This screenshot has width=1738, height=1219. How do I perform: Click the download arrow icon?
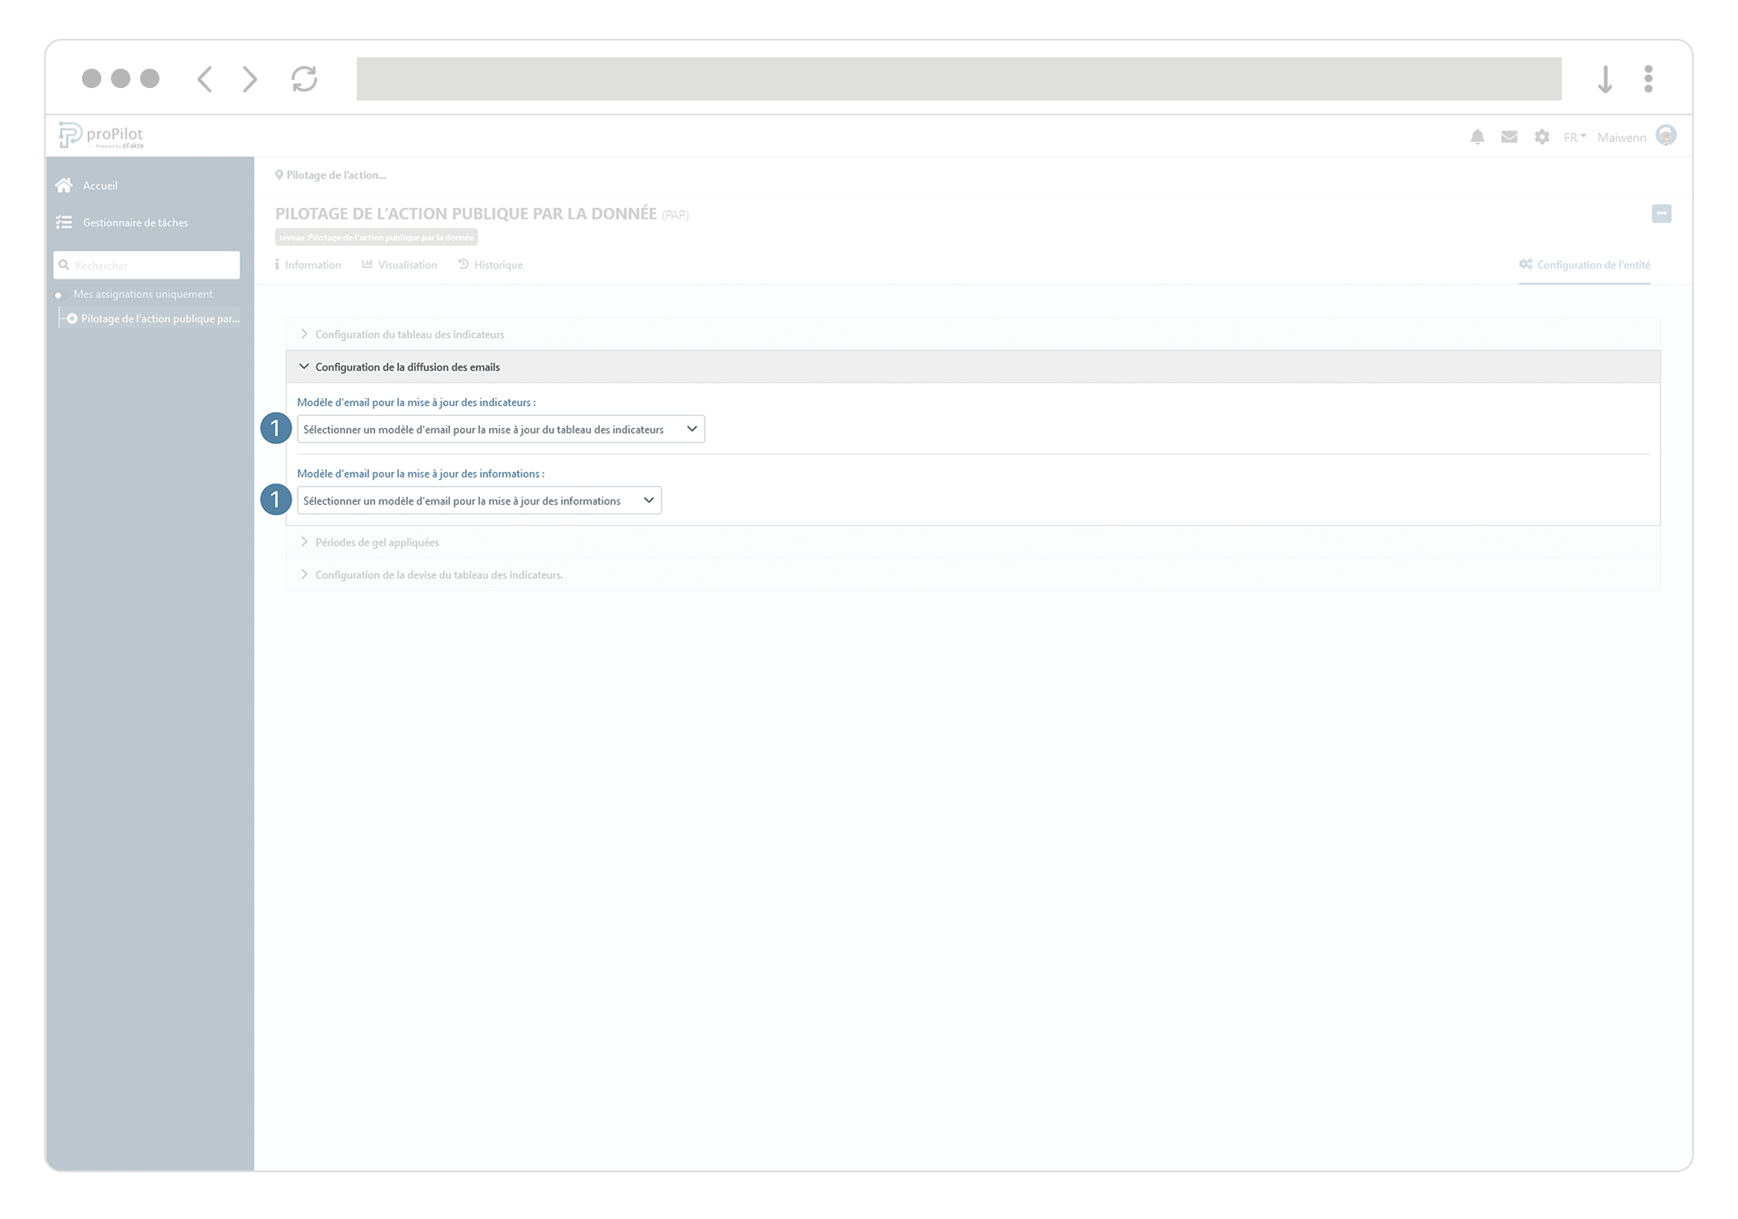pos(1605,78)
